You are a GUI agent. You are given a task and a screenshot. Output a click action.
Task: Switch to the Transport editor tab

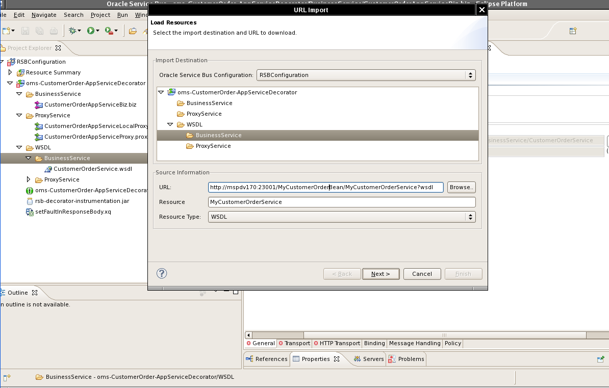click(x=294, y=343)
